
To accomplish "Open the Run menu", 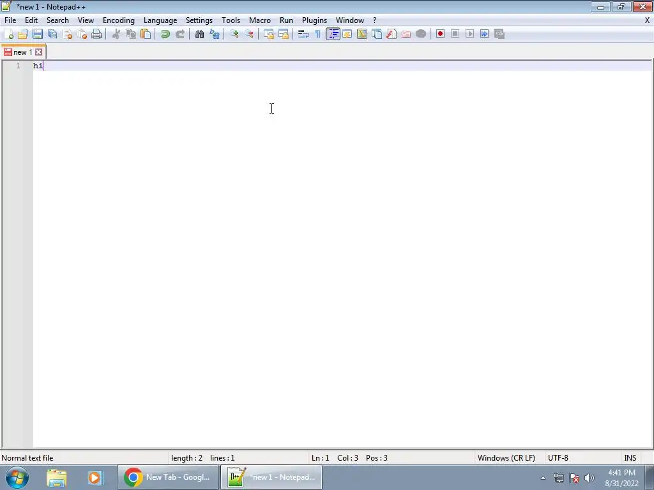I will coord(286,20).
